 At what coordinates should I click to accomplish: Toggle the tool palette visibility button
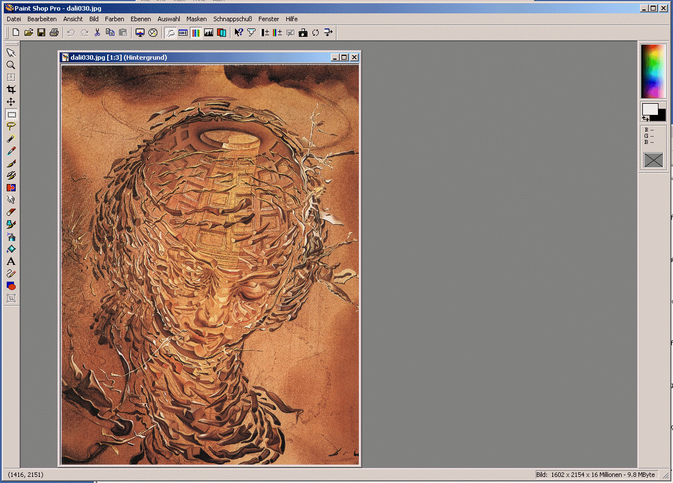click(x=170, y=32)
